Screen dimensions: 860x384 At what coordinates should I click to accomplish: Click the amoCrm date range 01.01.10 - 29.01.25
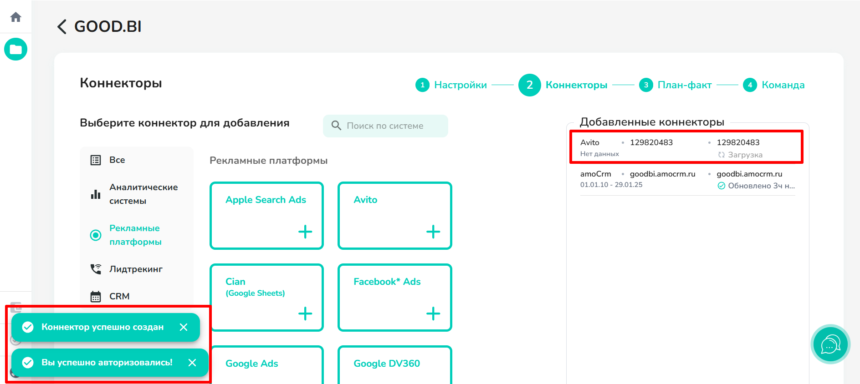(x=611, y=185)
